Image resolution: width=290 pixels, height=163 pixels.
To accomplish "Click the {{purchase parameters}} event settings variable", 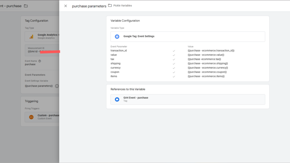I will click(x=39, y=86).
